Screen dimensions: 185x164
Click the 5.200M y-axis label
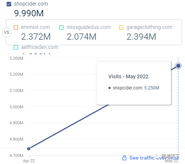click(16, 74)
